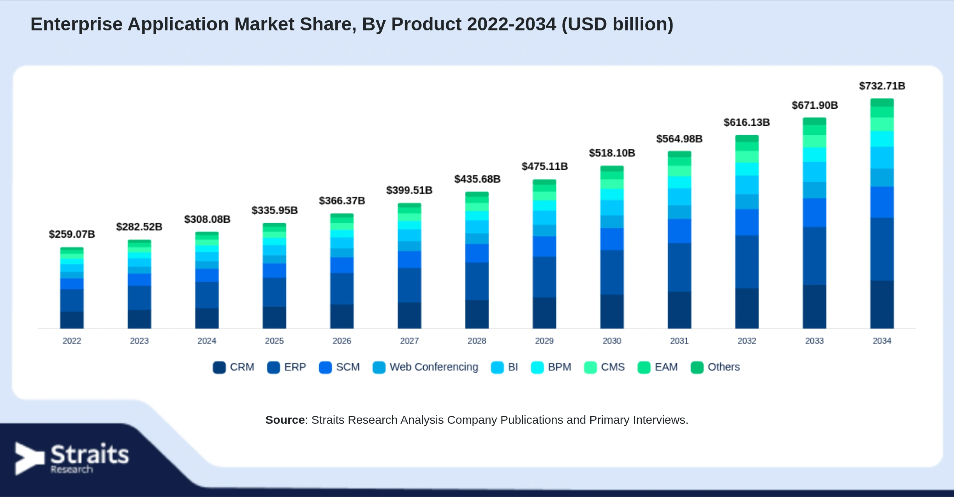Screen dimensions: 954x497
Task: Click the $518.10B data label
Action: click(x=612, y=153)
